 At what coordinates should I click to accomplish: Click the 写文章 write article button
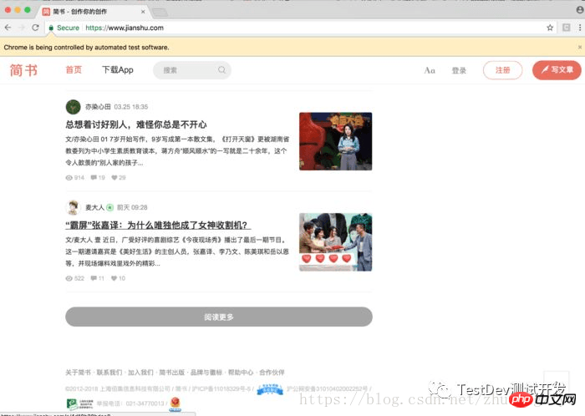click(x=557, y=70)
